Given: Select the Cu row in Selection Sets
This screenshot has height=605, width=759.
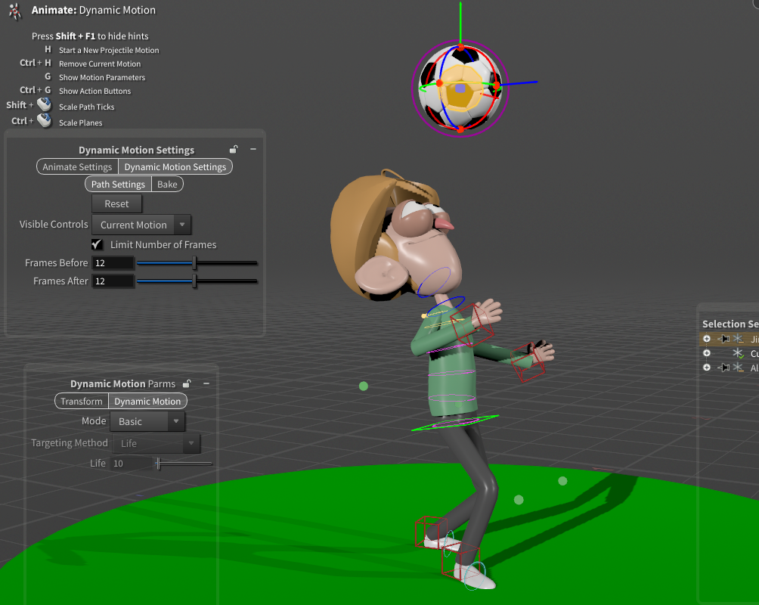Looking at the screenshot, I should (x=730, y=353).
